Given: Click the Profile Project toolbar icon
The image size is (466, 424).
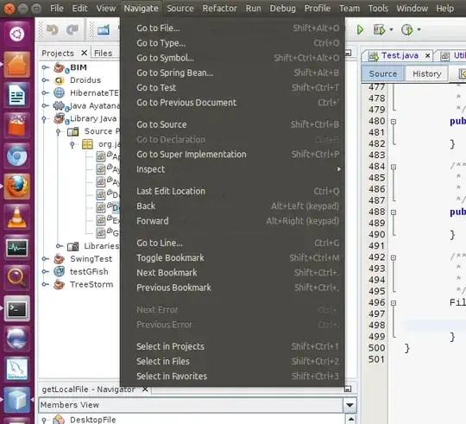Looking at the screenshot, I should 407,29.
